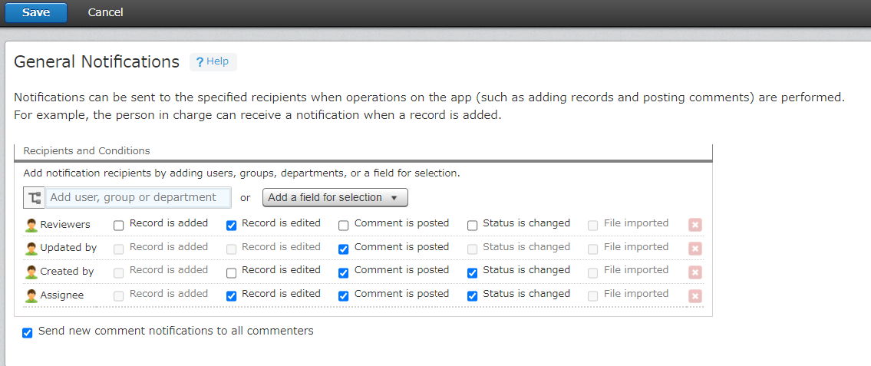The image size is (871, 366).
Task: Open the organization tree picker icon
Action: point(35,198)
